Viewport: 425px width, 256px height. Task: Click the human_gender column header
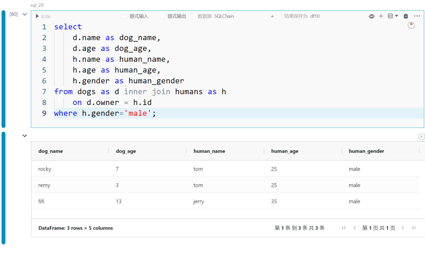coord(366,151)
